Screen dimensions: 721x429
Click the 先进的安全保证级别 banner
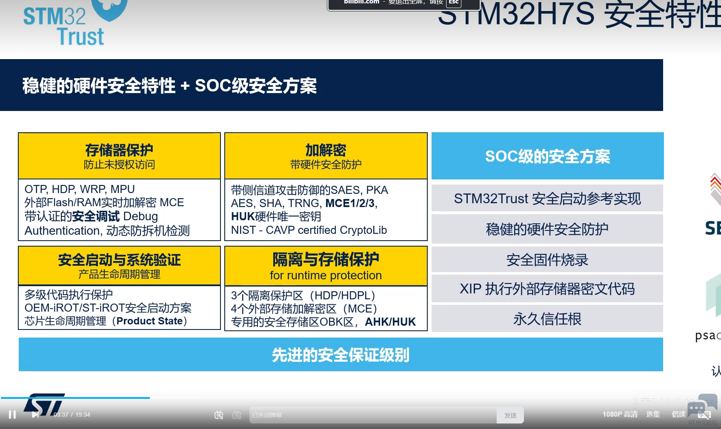point(341,355)
